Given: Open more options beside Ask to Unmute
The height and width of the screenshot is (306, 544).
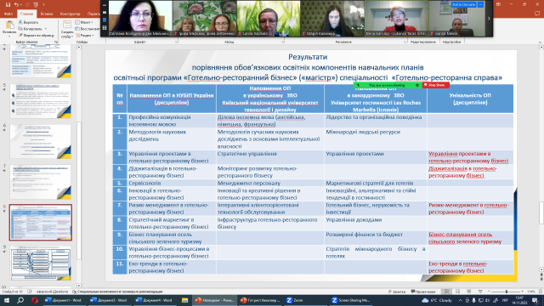Looking at the screenshot, I should click(x=480, y=4).
